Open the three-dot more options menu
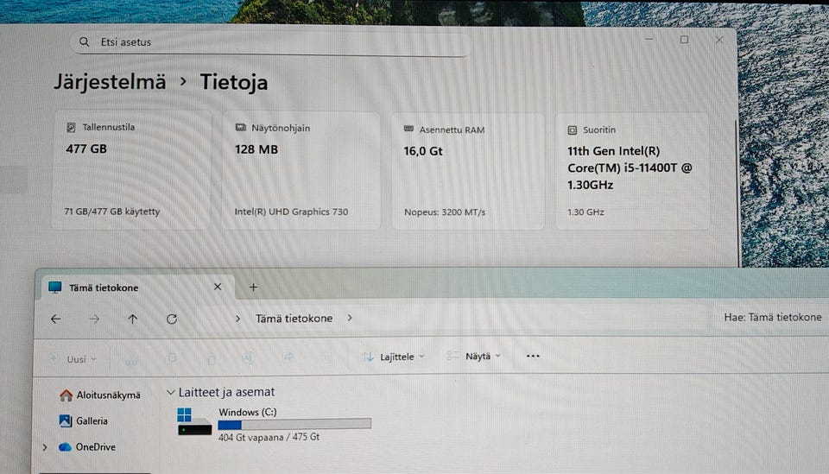The width and height of the screenshot is (829, 474). 533,357
